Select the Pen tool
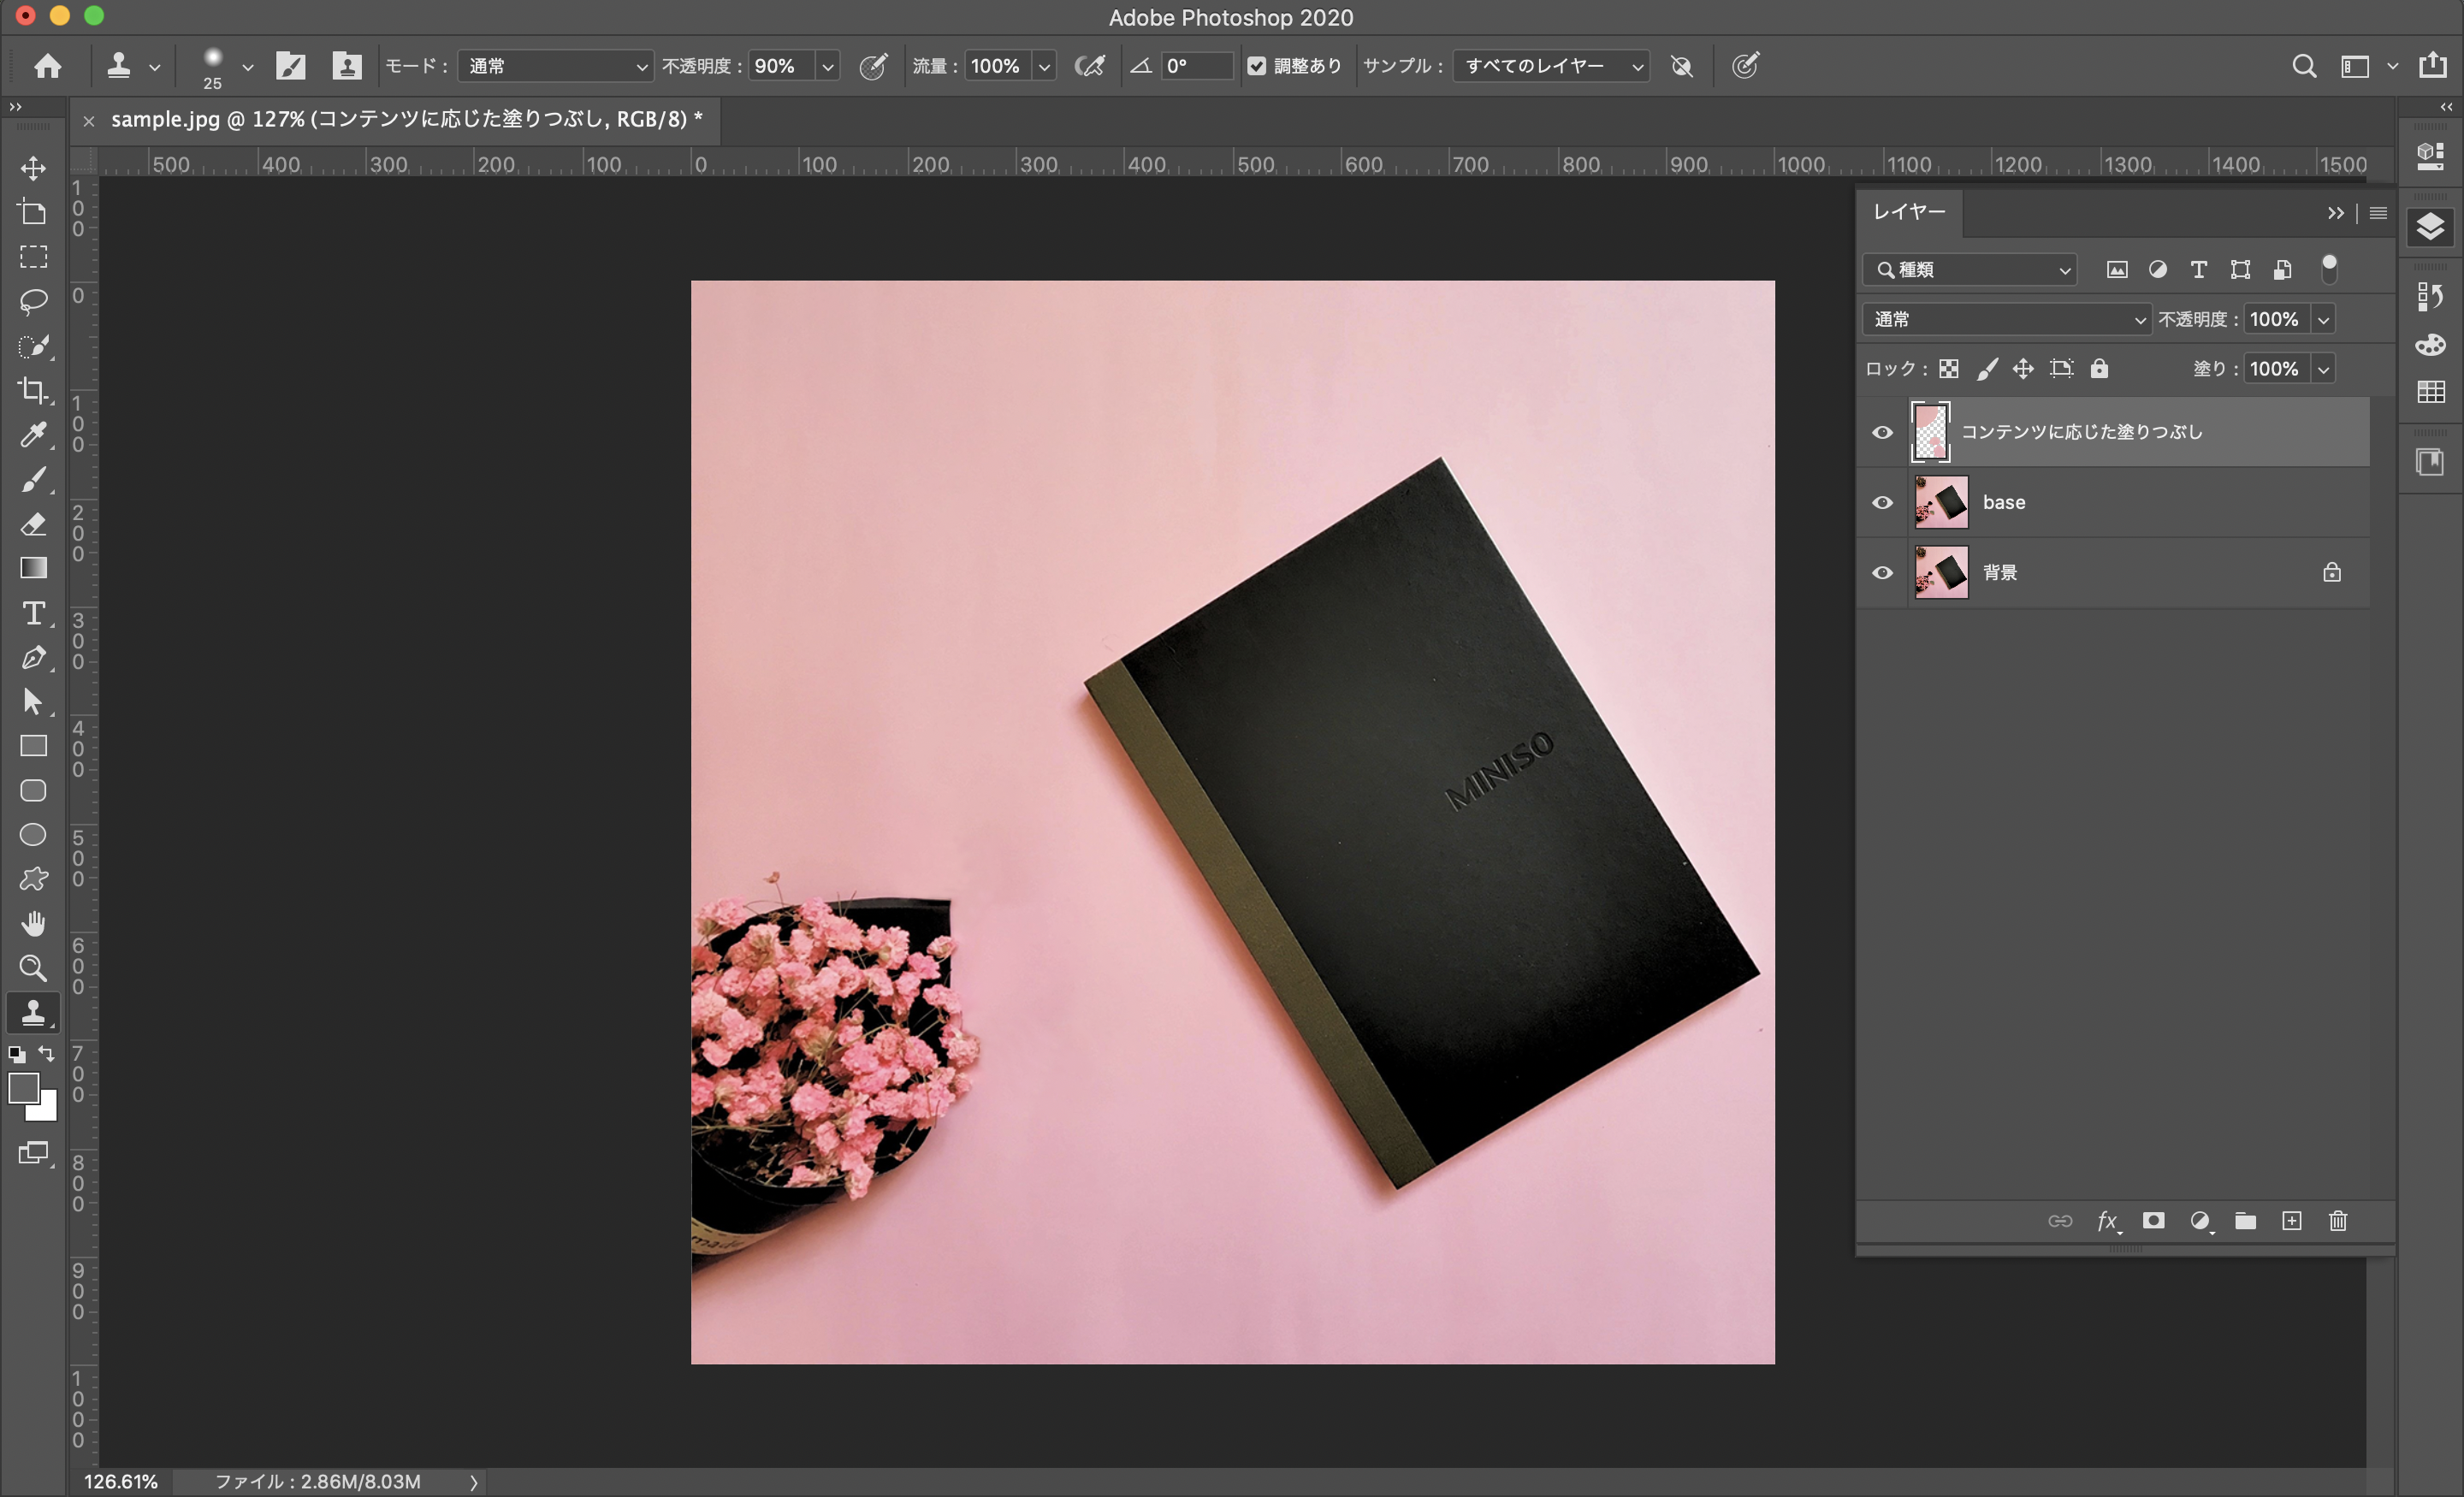The height and width of the screenshot is (1497, 2464). 33,657
